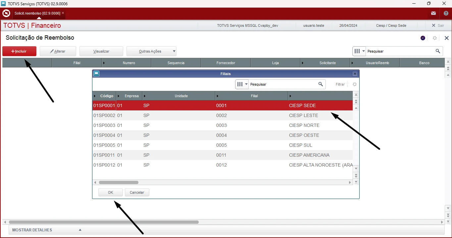Click the Cancelar button
This screenshot has width=452, height=238.
pyautogui.click(x=137, y=192)
